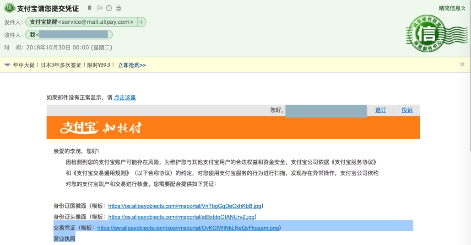Print the email using the printer icon
The height and width of the screenshot is (245, 471).
point(119,8)
